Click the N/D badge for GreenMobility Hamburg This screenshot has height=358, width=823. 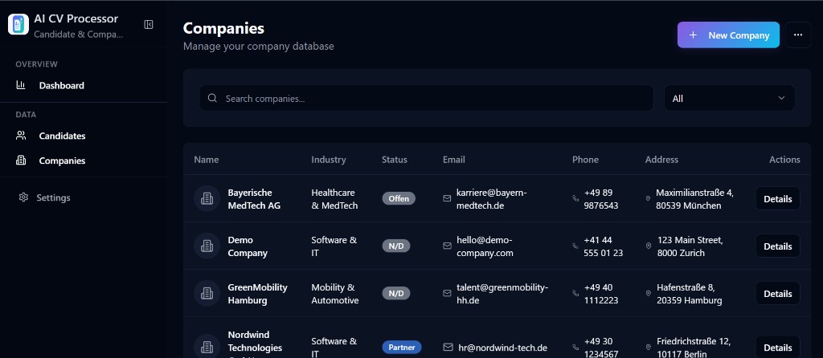click(x=395, y=294)
